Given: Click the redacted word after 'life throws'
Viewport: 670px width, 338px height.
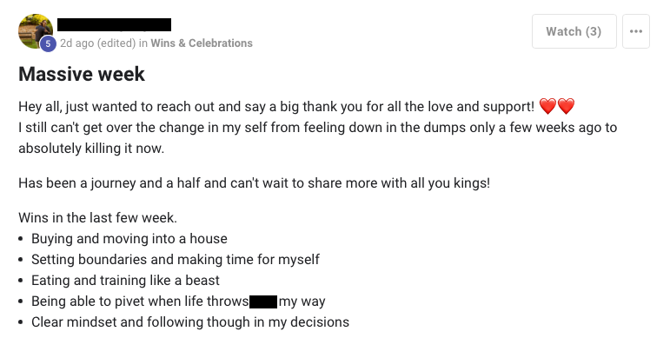Looking at the screenshot, I should [x=263, y=302].
